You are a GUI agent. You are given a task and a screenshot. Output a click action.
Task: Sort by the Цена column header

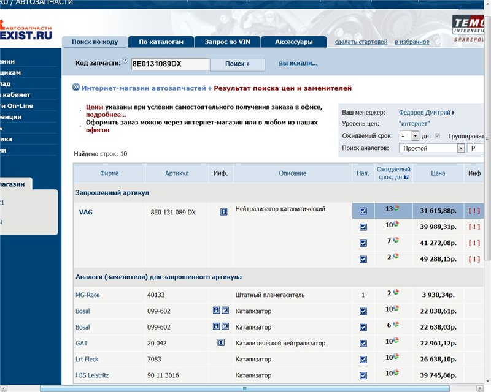pos(438,173)
